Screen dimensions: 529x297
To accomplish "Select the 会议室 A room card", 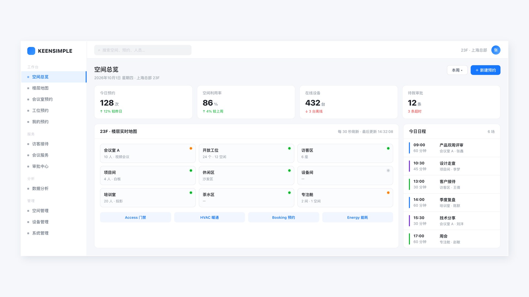I will (148, 153).
